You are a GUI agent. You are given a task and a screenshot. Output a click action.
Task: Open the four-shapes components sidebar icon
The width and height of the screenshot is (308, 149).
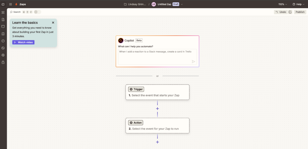3,13
